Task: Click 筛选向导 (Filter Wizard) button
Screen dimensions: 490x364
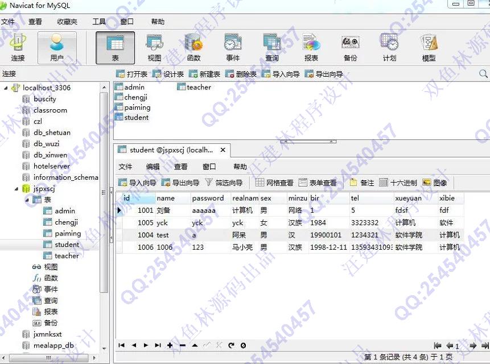Action: coord(224,183)
